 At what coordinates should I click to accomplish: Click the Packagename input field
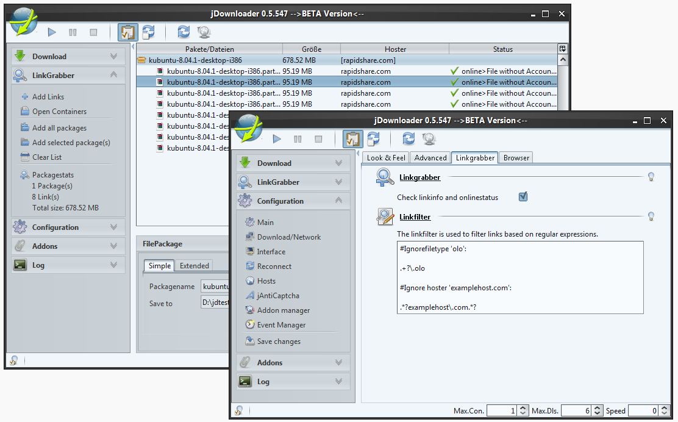tap(215, 286)
